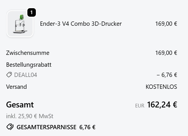Click the total amount 162,24 €
The width and height of the screenshot is (188, 136).
click(162, 105)
